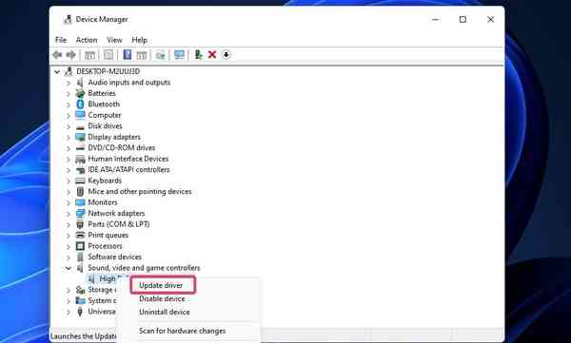Click the blue Help toolbar icon
Screen dimensions: 571x343
[128, 55]
